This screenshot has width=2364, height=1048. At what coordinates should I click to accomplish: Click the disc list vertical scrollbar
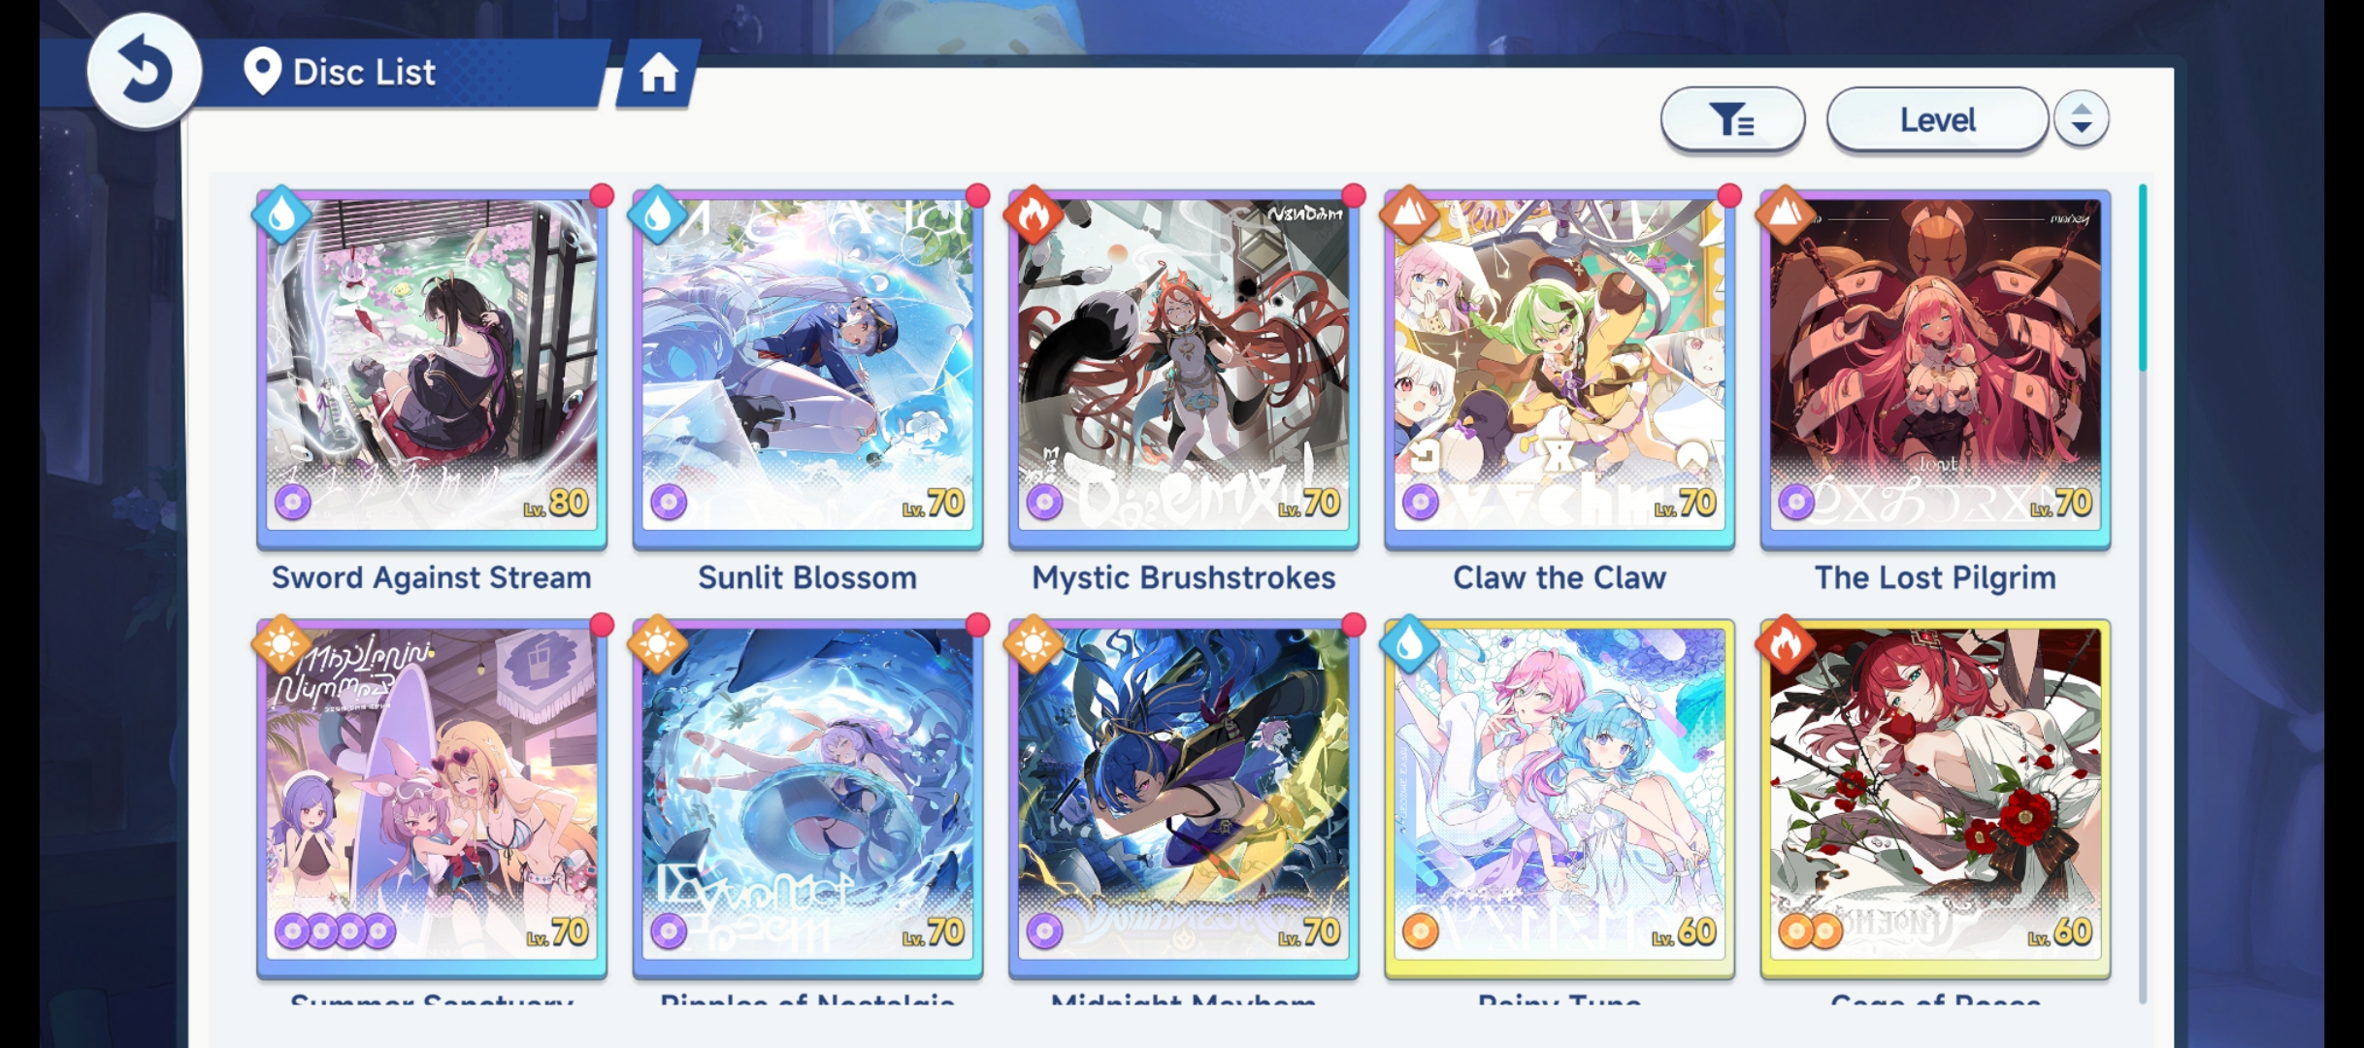[x=2142, y=592]
